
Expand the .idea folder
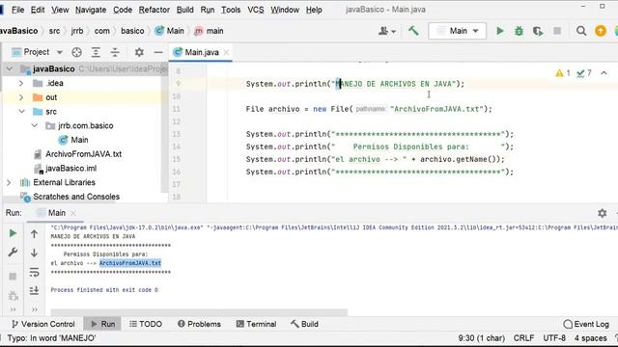click(21, 83)
